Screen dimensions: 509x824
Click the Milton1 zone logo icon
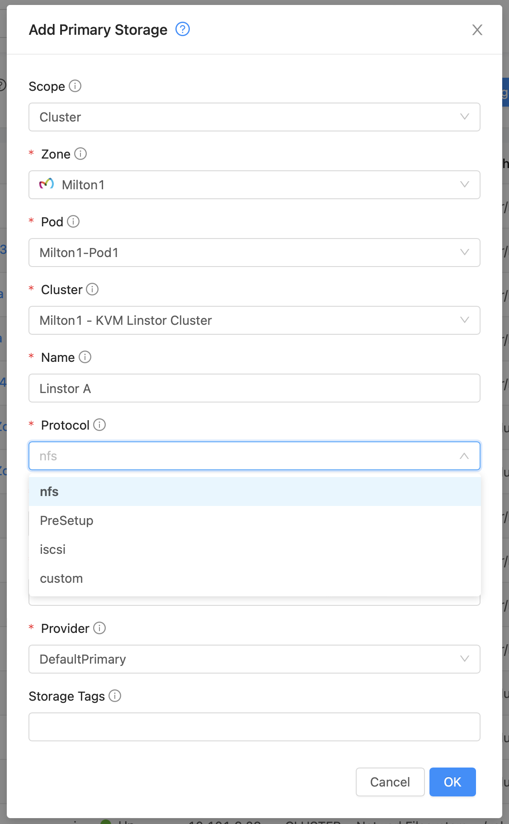46,184
